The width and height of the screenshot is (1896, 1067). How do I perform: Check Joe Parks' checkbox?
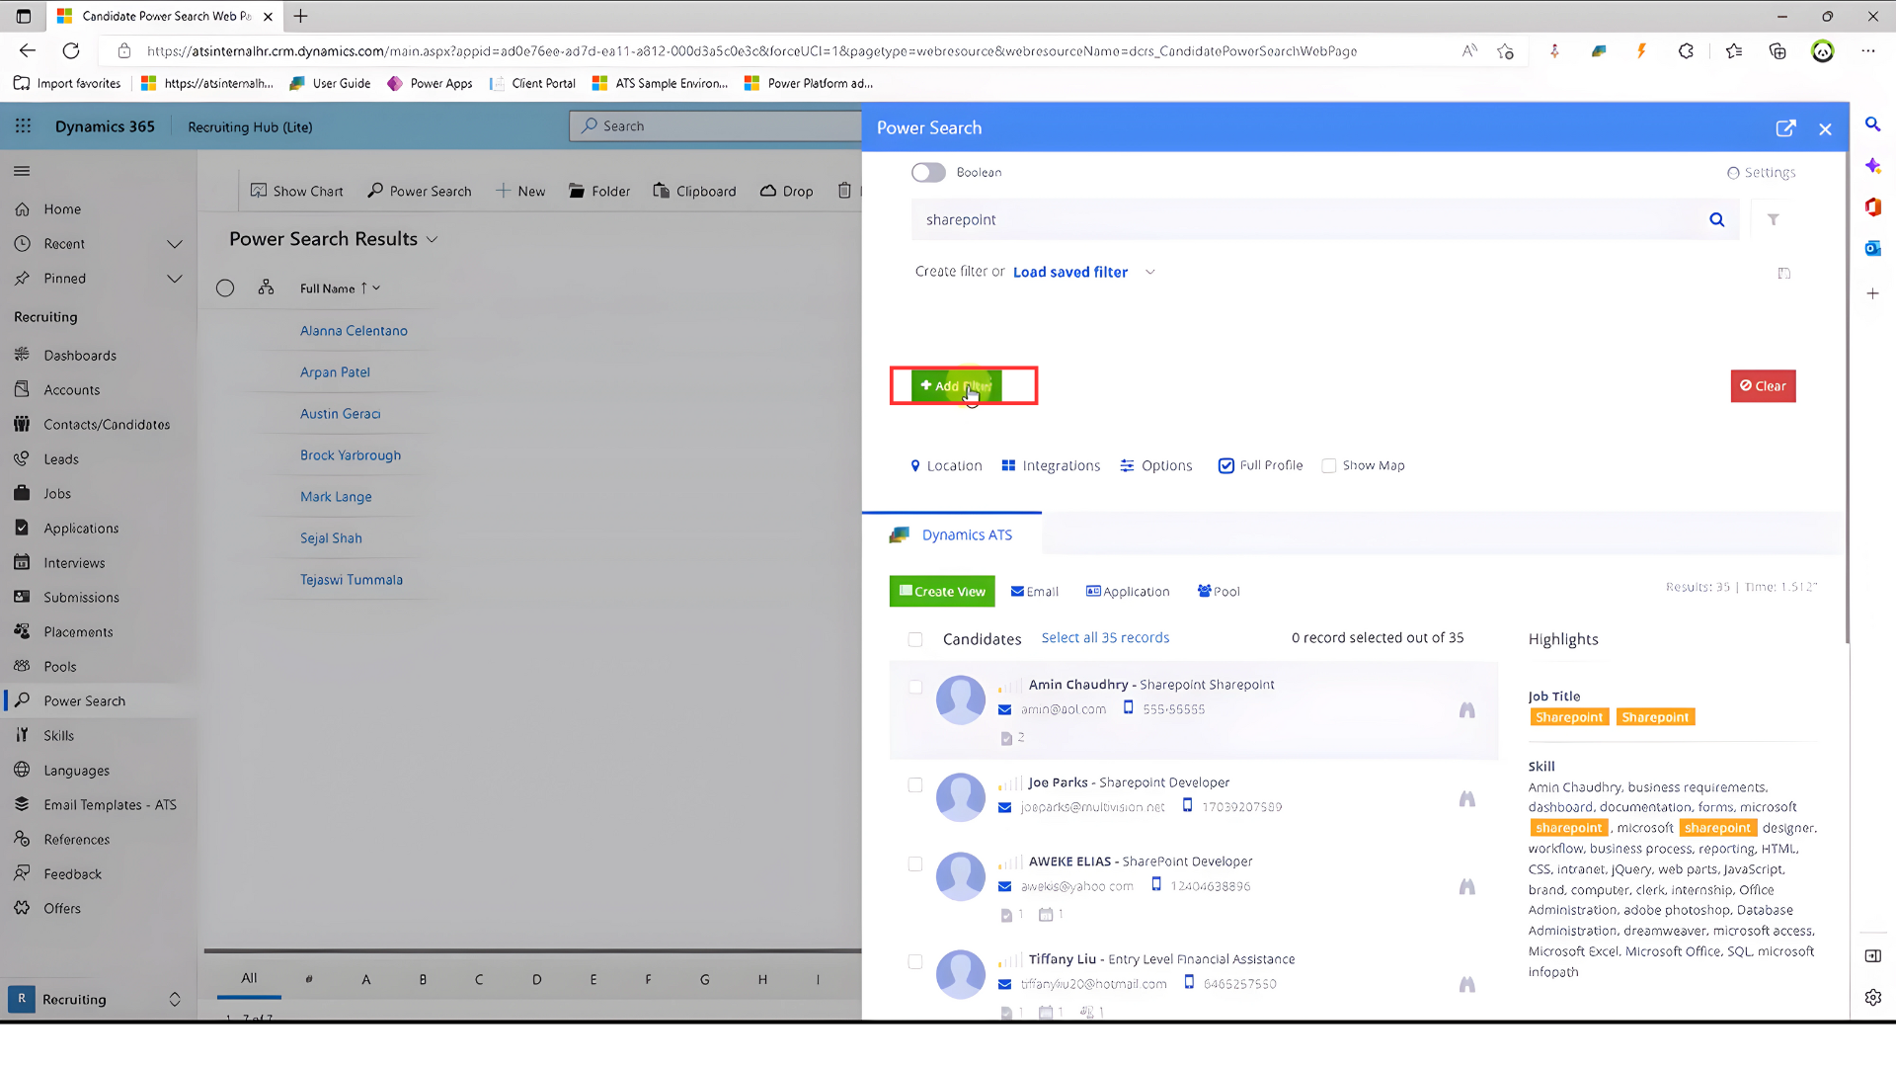(915, 785)
